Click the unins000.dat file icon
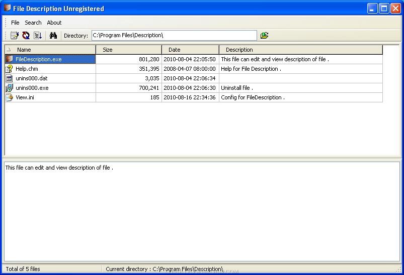404x275 pixels. point(9,78)
